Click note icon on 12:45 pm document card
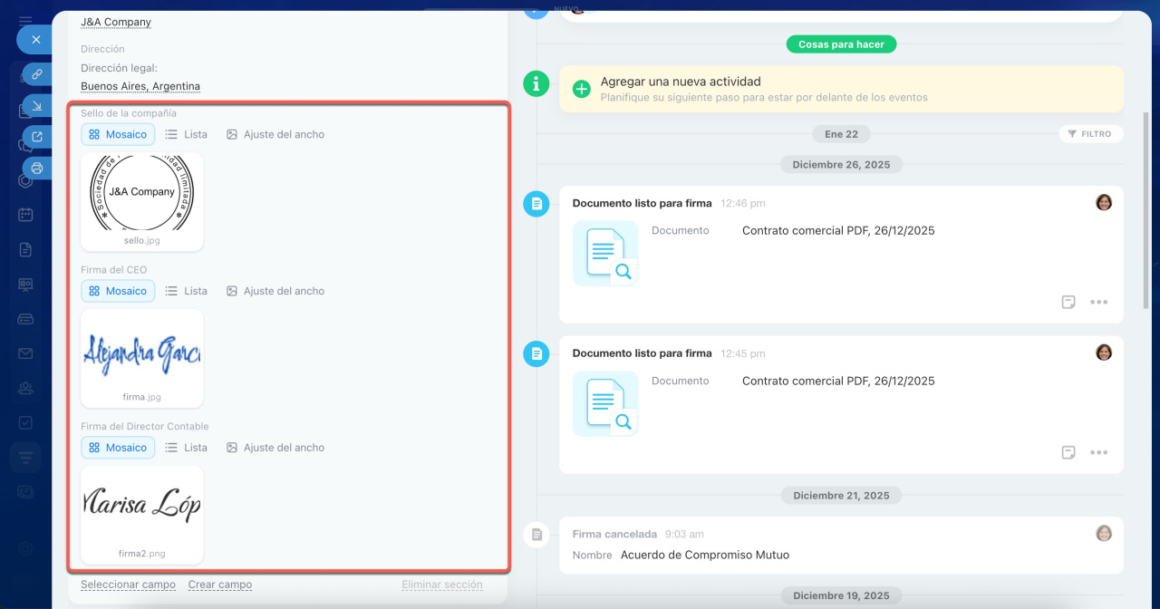1160x609 pixels. (x=1068, y=452)
